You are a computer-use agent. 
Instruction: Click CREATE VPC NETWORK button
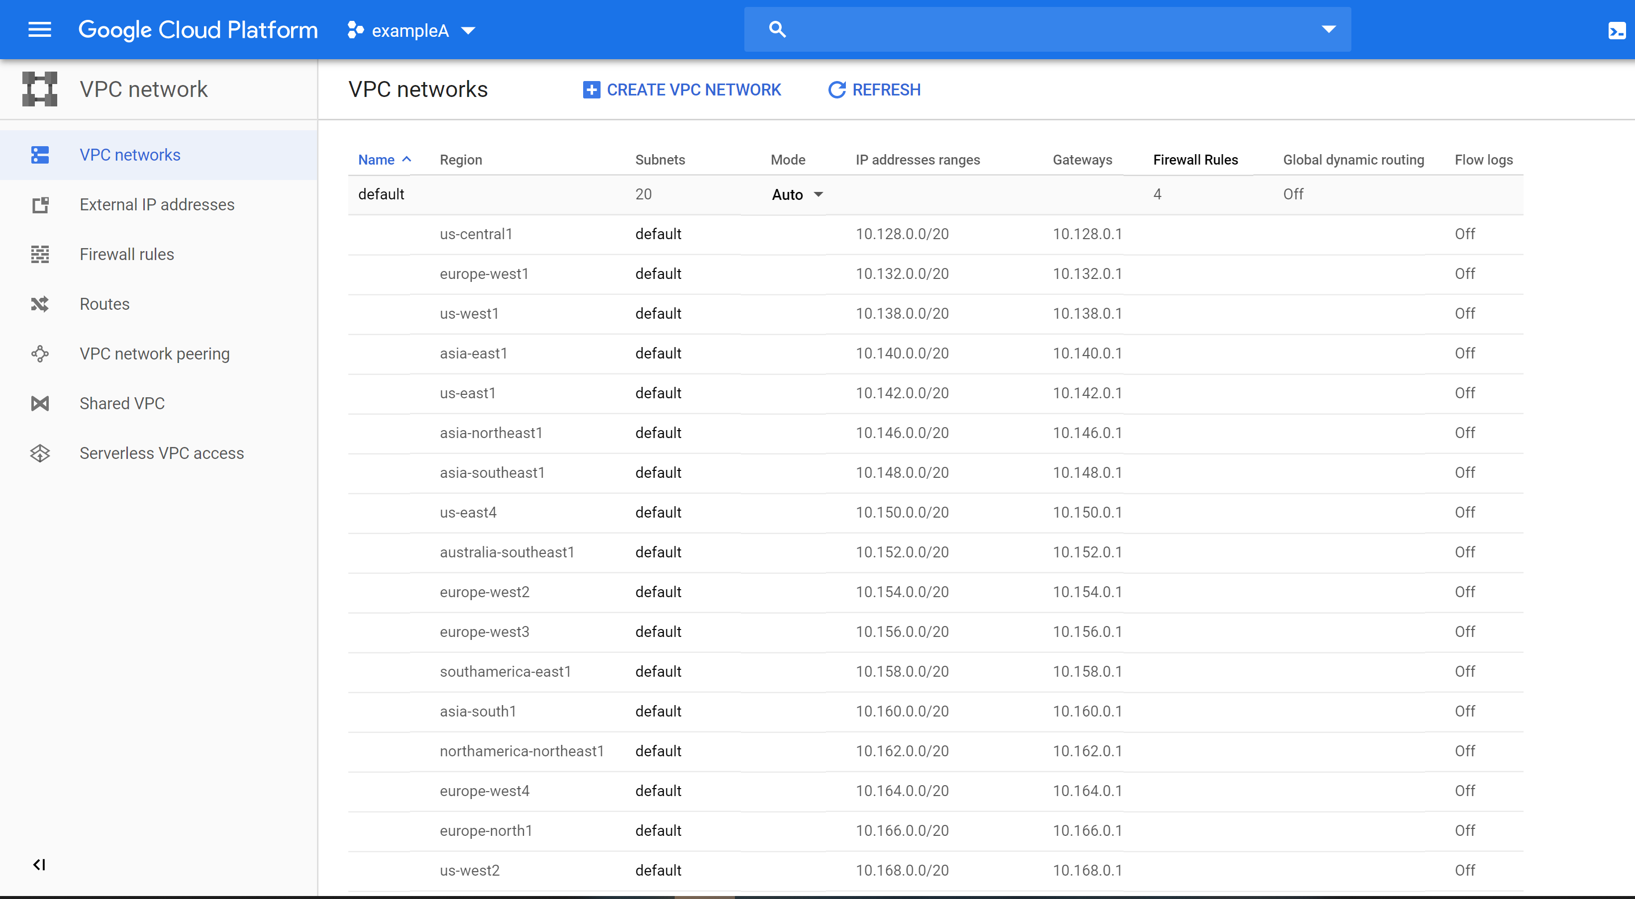coord(682,90)
